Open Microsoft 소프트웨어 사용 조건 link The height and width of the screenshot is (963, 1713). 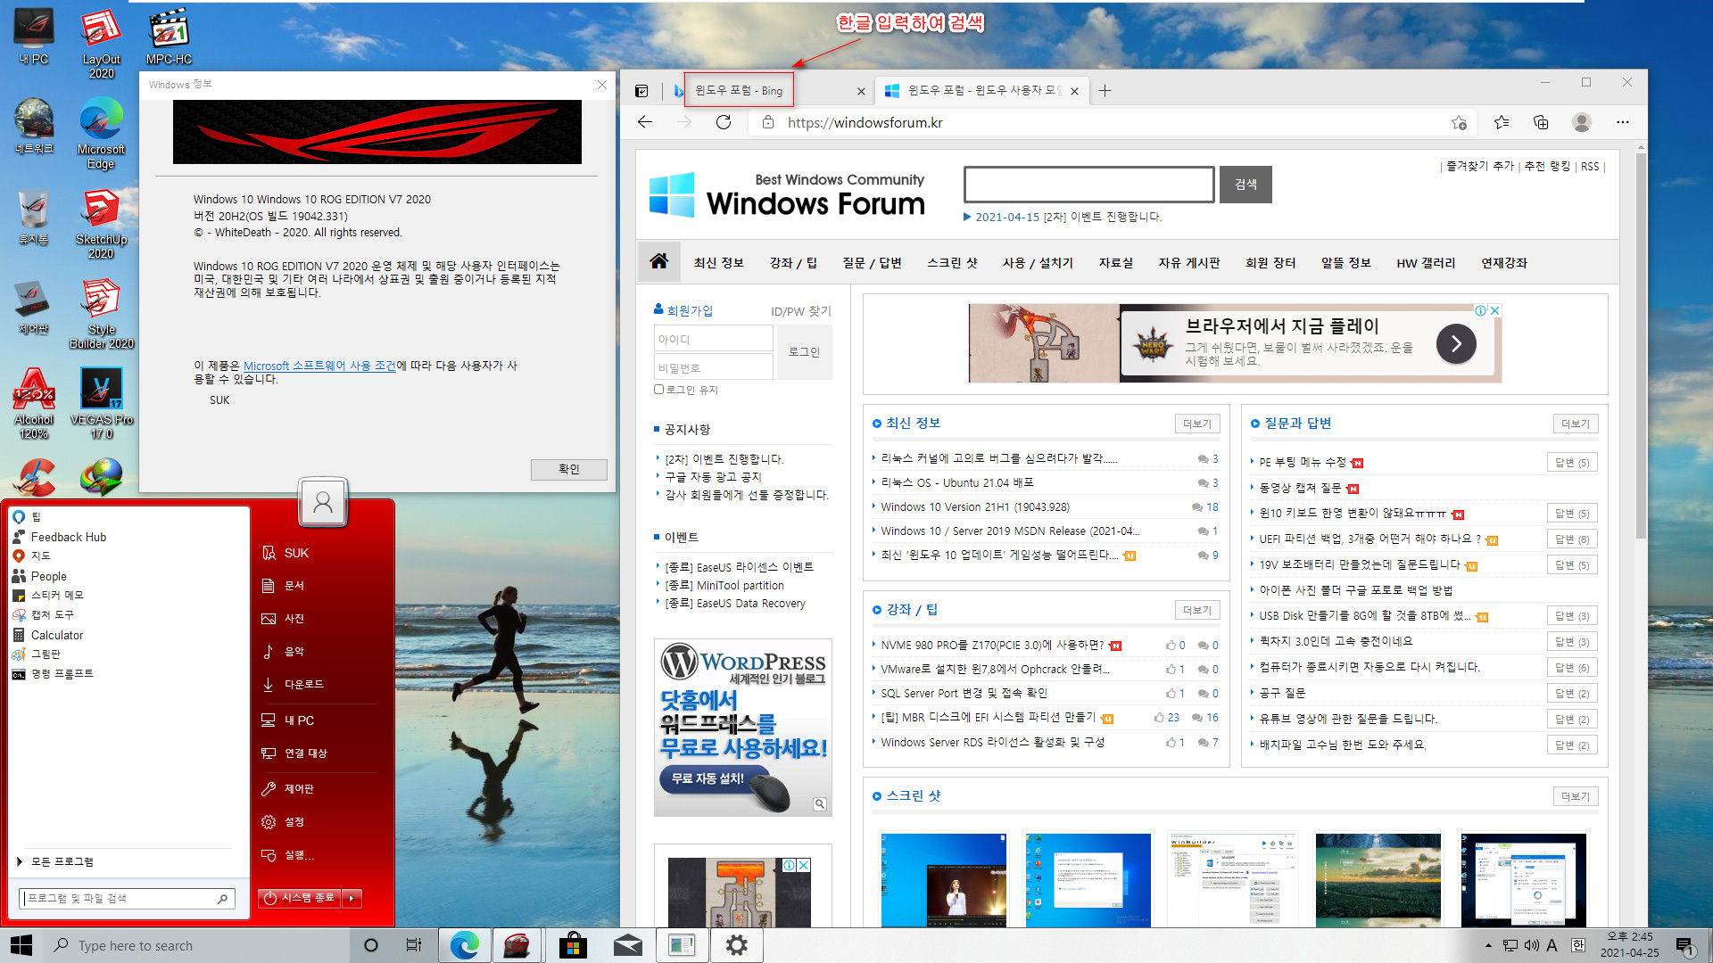click(319, 366)
